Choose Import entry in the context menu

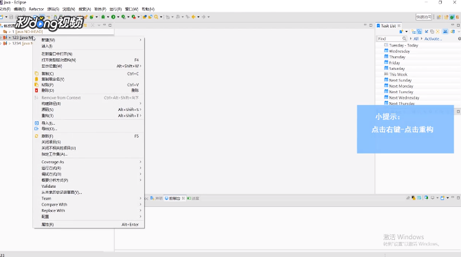click(x=89, y=123)
